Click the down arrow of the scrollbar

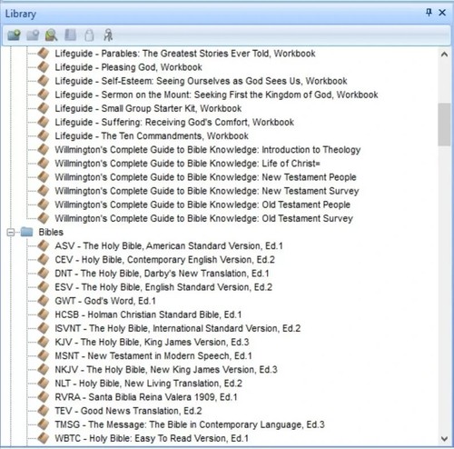coord(444,438)
